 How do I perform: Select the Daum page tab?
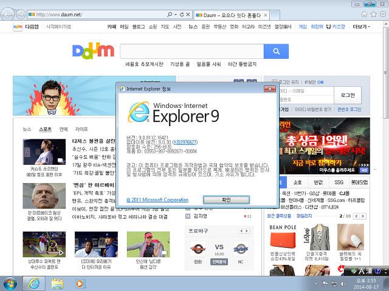click(232, 15)
